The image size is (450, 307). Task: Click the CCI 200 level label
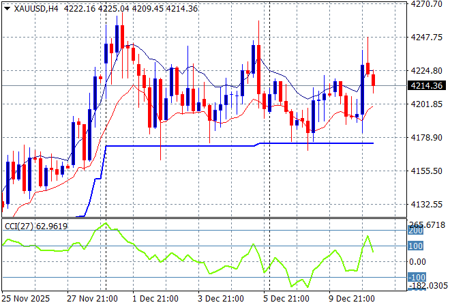point(416,232)
